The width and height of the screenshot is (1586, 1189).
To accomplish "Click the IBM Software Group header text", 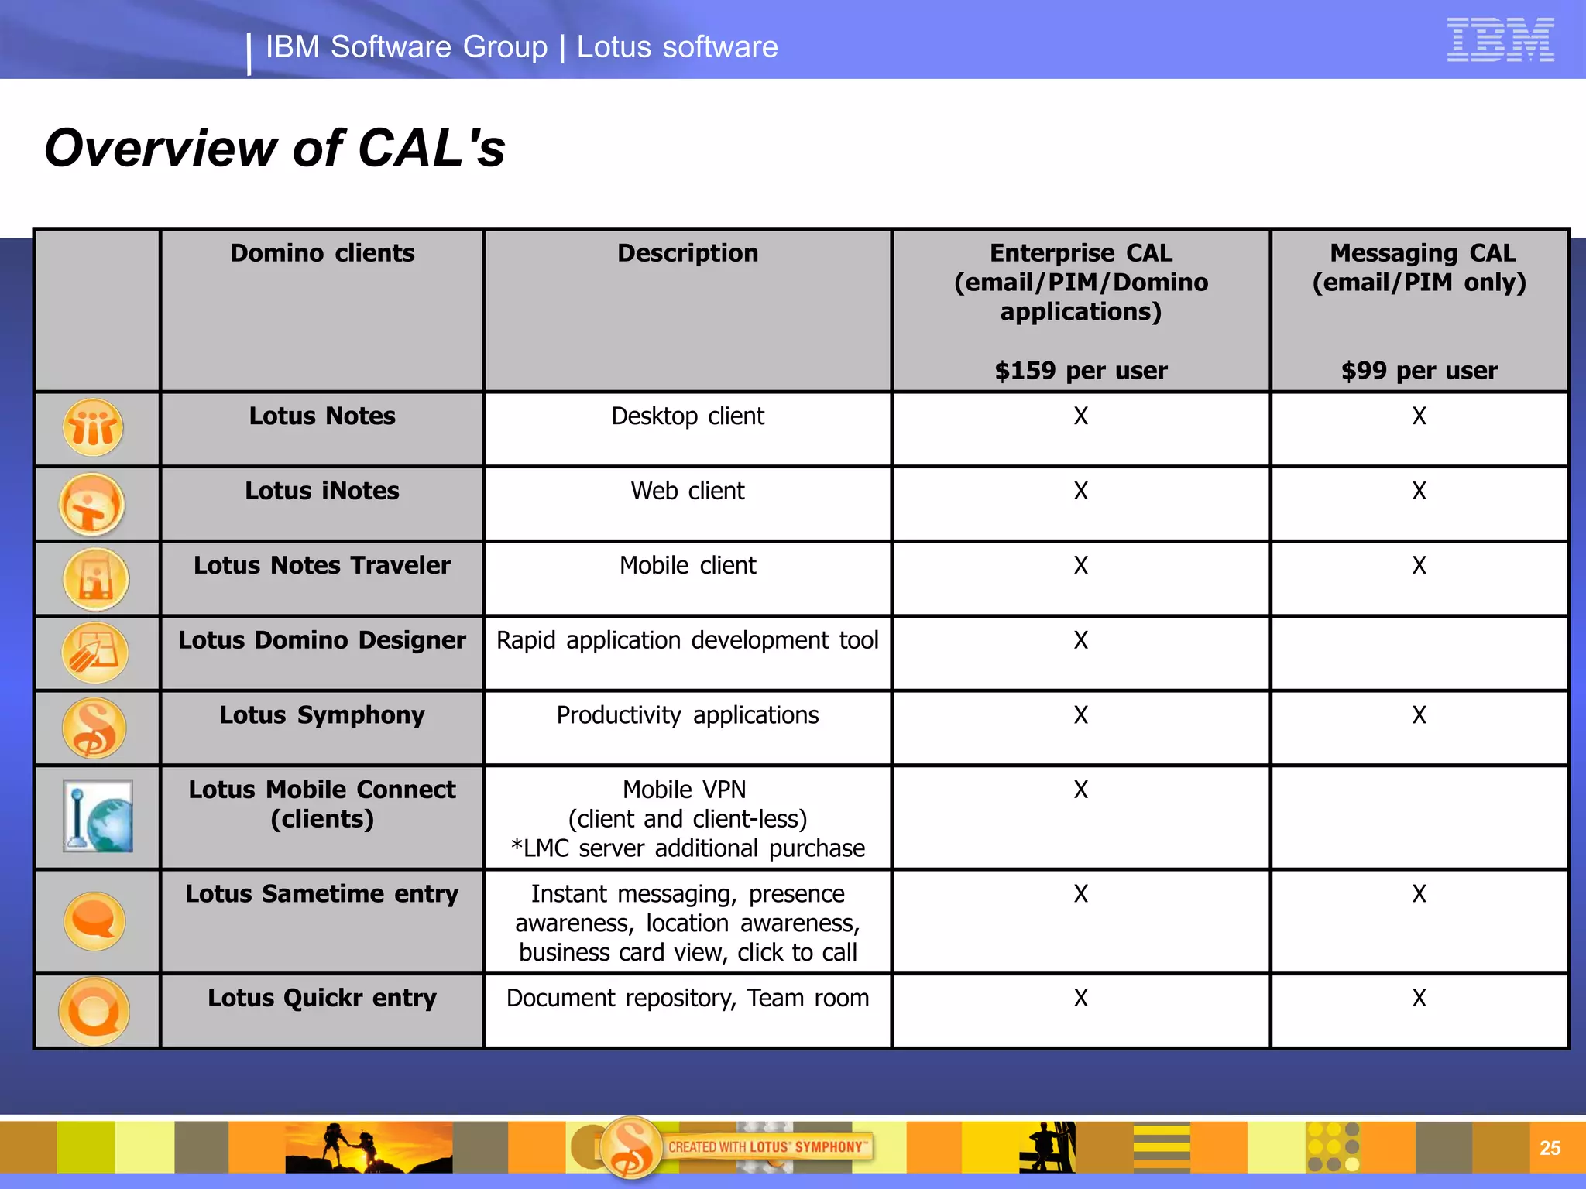I will click(x=407, y=47).
